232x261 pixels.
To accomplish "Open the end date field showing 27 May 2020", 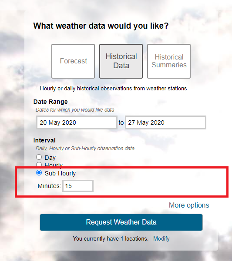I will coord(165,122).
